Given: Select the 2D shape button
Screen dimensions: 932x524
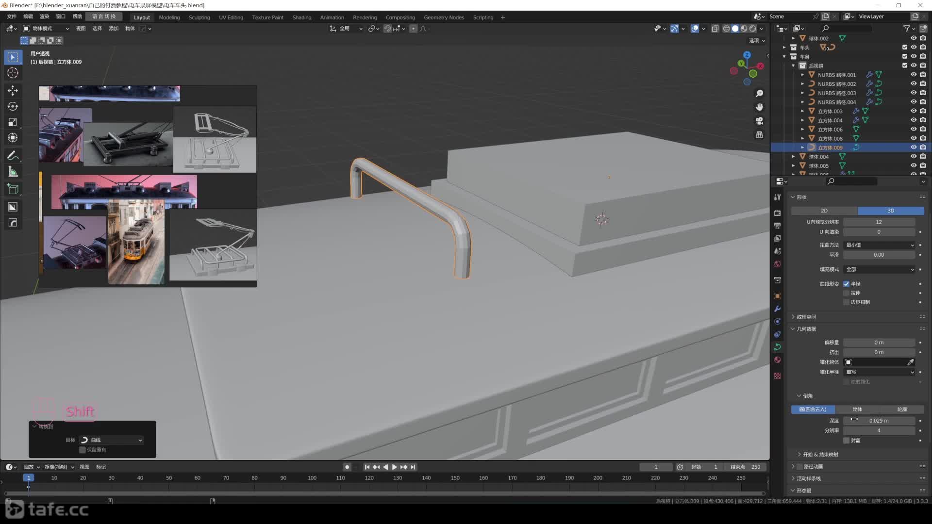Looking at the screenshot, I should [x=824, y=211].
